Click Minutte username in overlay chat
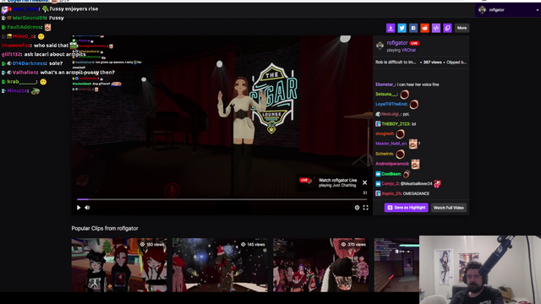Image resolution: width=541 pixels, height=304 pixels. coord(18,90)
